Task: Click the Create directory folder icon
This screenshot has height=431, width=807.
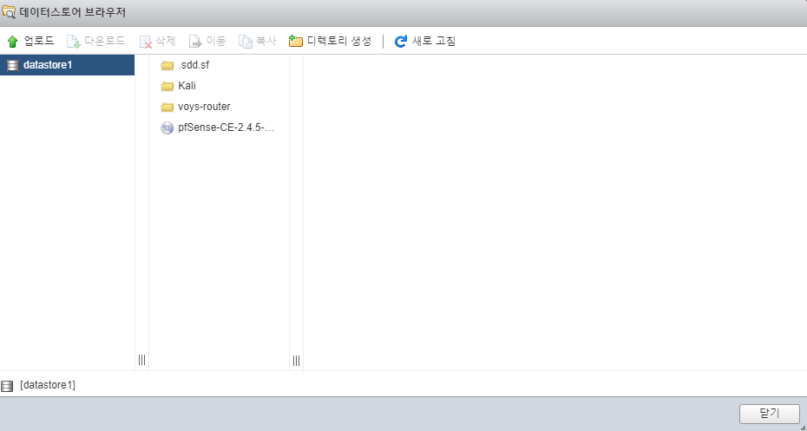Action: (295, 41)
